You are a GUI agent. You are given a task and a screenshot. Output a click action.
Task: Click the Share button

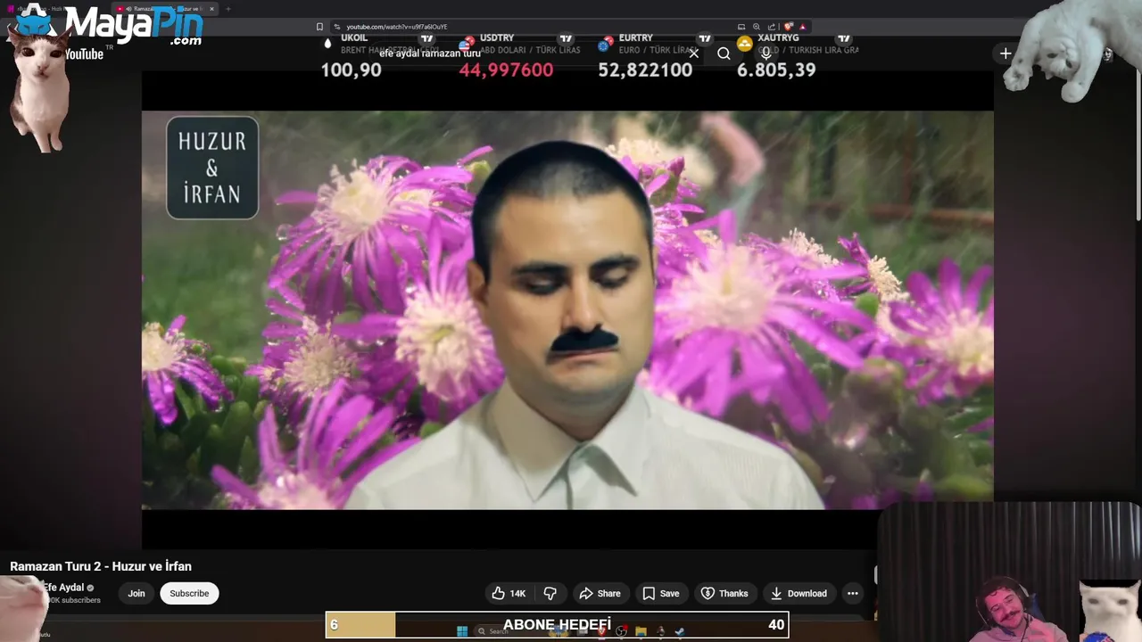[600, 593]
